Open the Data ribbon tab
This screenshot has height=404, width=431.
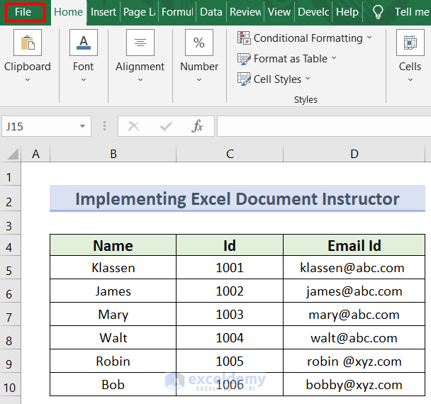pos(211,12)
